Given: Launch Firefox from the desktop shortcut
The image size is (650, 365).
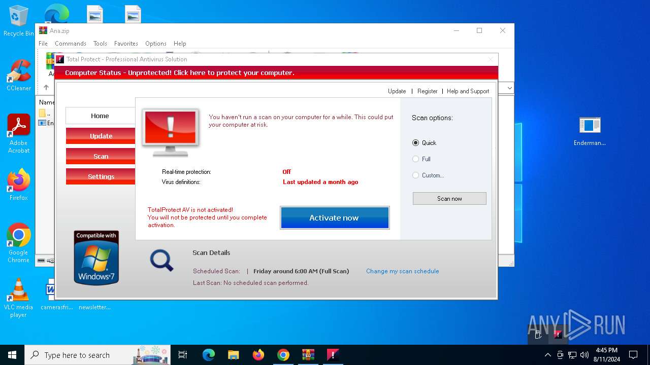Looking at the screenshot, I should 18,184.
